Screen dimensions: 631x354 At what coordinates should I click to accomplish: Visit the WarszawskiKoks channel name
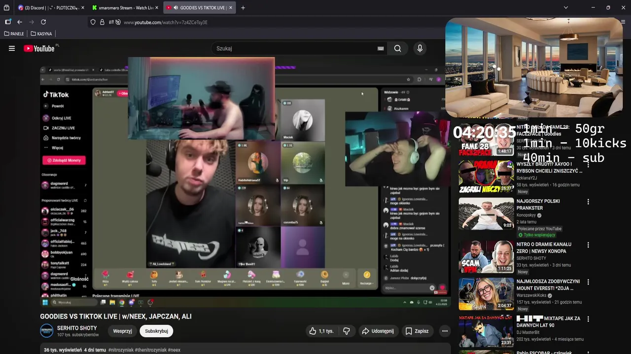click(531, 295)
